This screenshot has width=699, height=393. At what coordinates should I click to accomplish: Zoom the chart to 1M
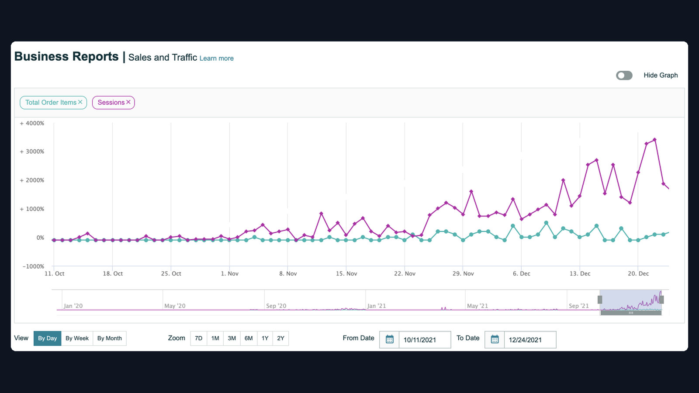(x=215, y=338)
